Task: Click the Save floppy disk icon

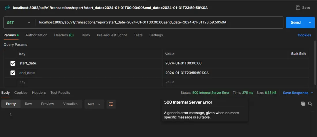Action: (x=298, y=7)
